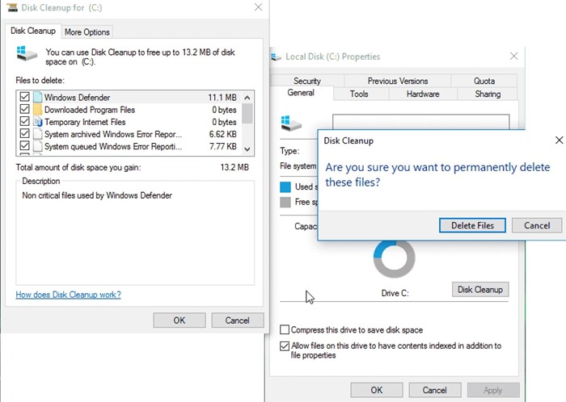The image size is (566, 402).
Task: Open How does Disk Cleanup work link
Action: pos(68,295)
